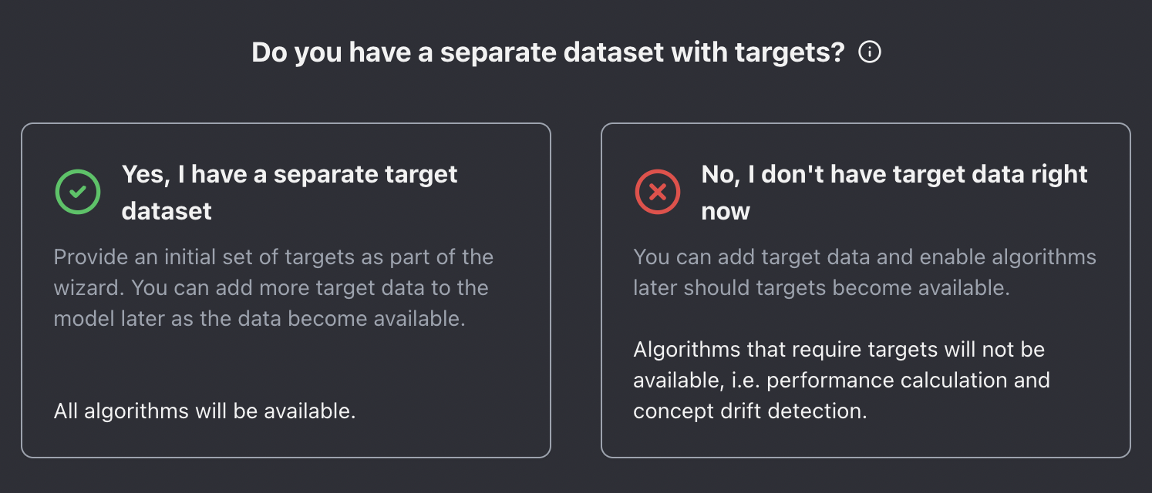
Task: Click the word "now" under the No title
Action: (726, 211)
